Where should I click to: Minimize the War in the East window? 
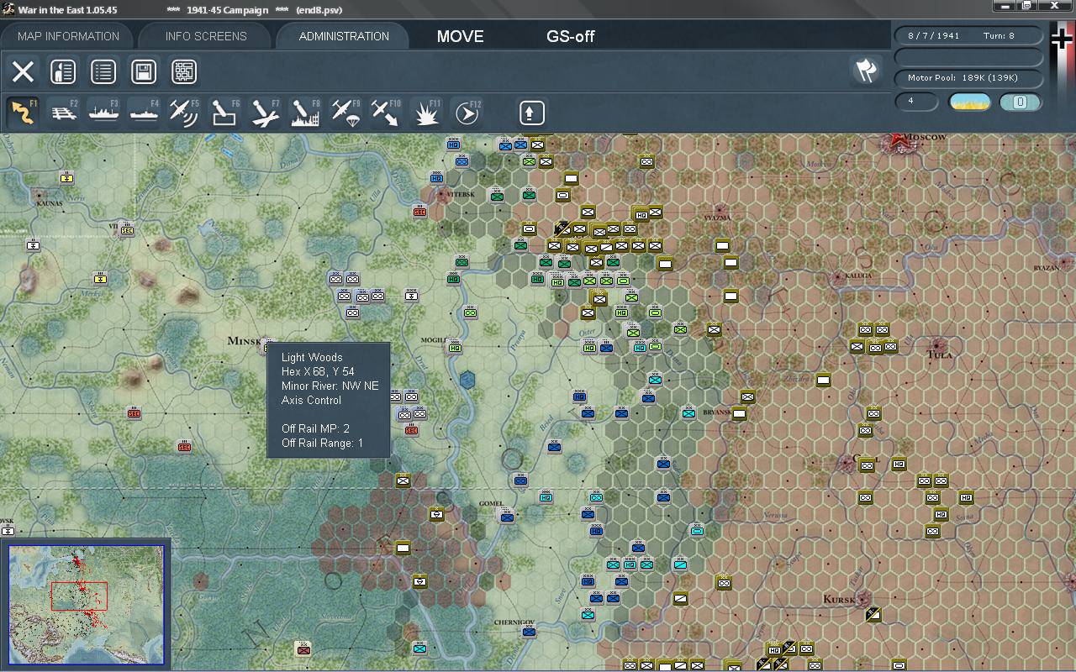[x=1004, y=6]
